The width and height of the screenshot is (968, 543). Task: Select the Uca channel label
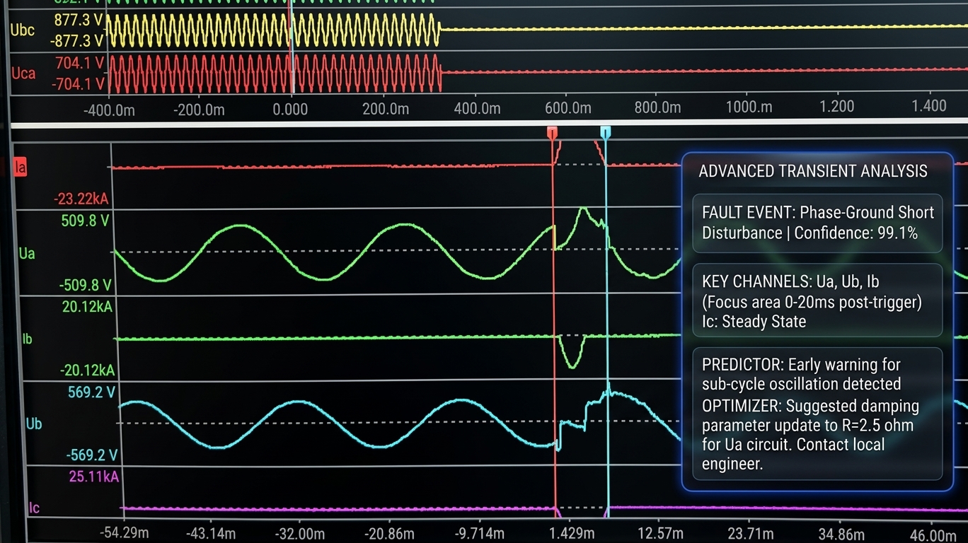[23, 73]
